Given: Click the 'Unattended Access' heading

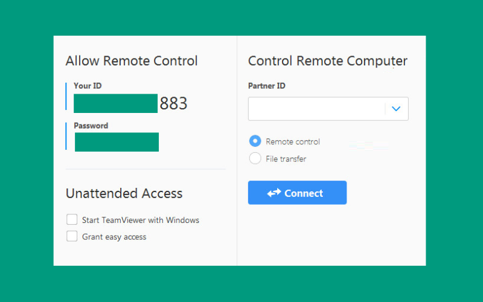Looking at the screenshot, I should [x=124, y=193].
